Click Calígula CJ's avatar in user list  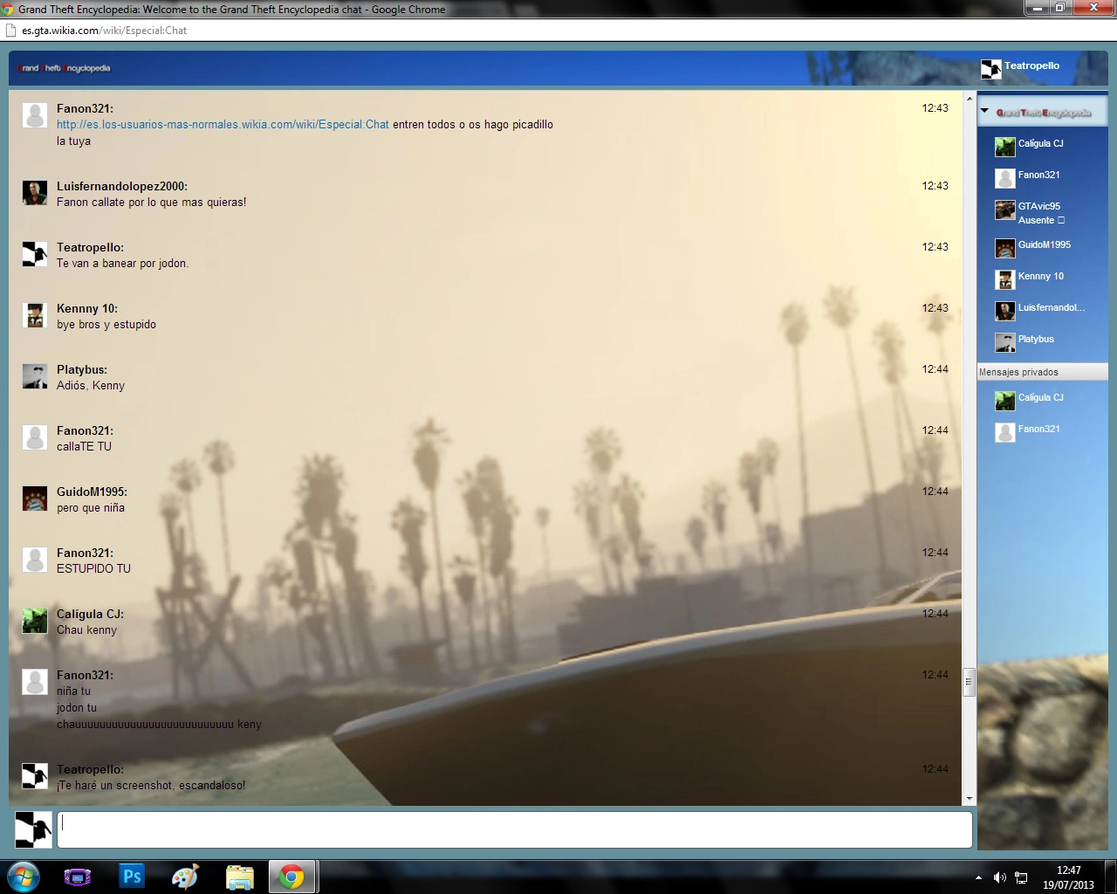click(1004, 147)
